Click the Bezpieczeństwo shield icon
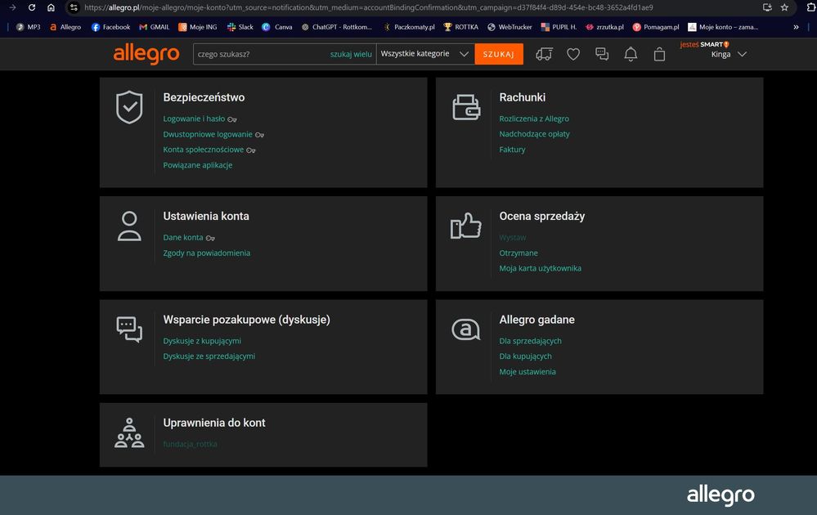817x515 pixels. (129, 107)
